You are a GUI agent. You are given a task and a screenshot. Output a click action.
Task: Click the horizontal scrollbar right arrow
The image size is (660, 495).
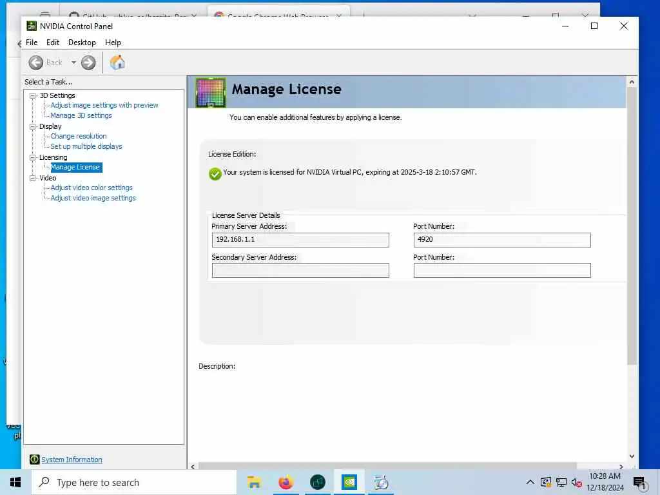(621, 467)
